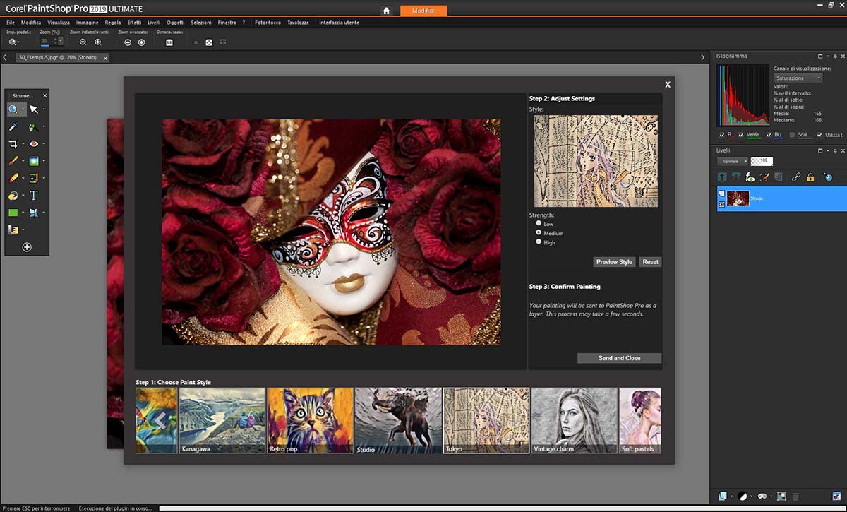Image resolution: width=847 pixels, height=512 pixels.
Task: Select the Crop tool in the tools palette
Action: 13,144
